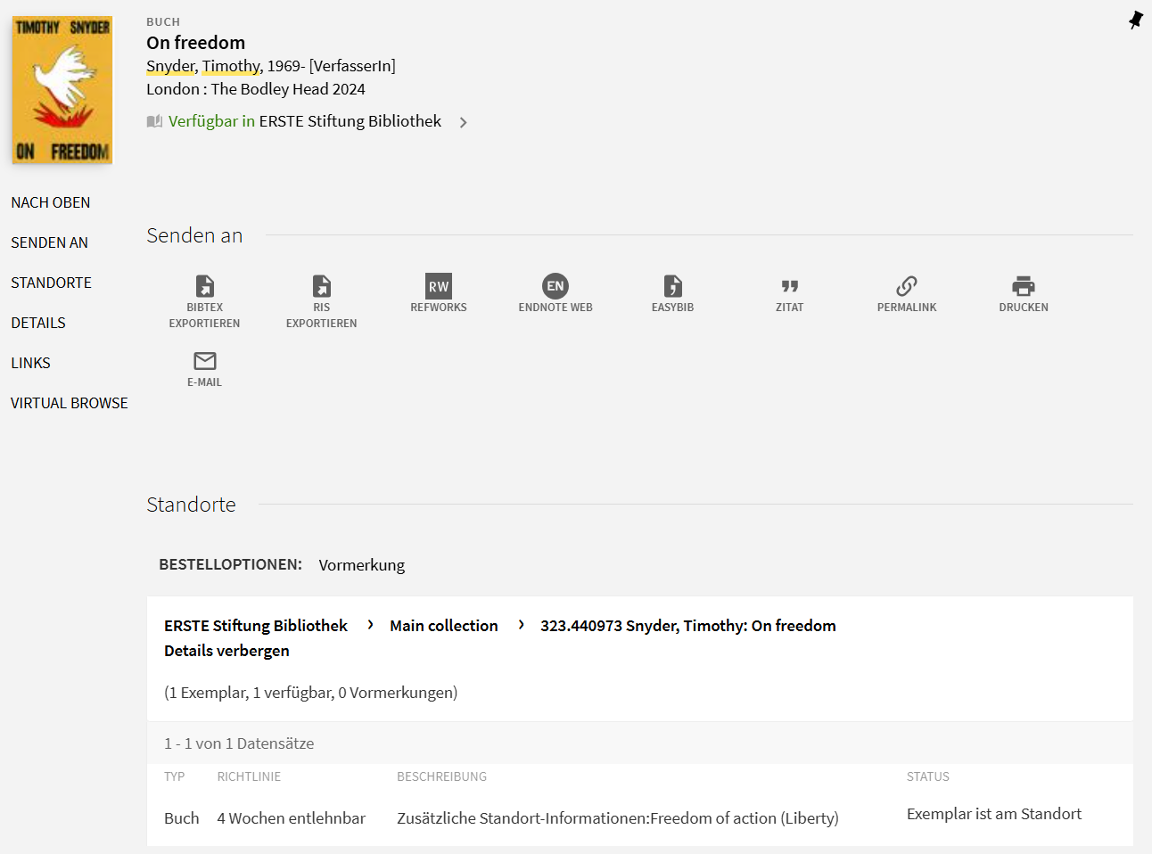Image resolution: width=1152 pixels, height=854 pixels.
Task: Open the On Freedom book cover thumbnail
Action: 62,90
